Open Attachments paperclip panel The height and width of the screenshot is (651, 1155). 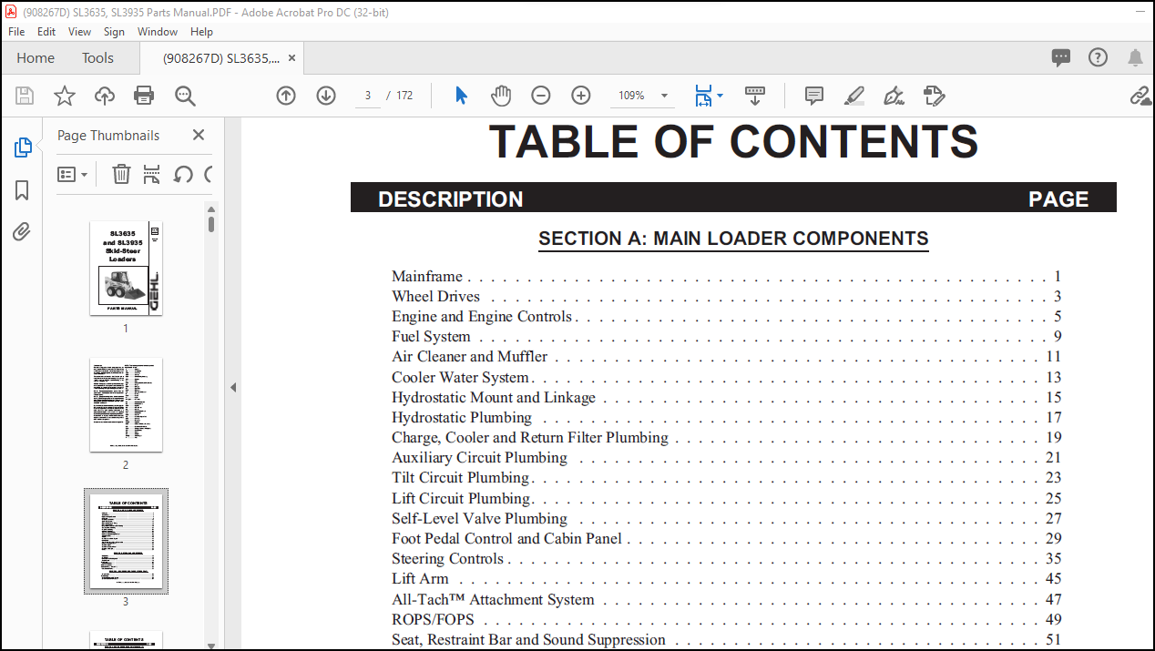(23, 232)
